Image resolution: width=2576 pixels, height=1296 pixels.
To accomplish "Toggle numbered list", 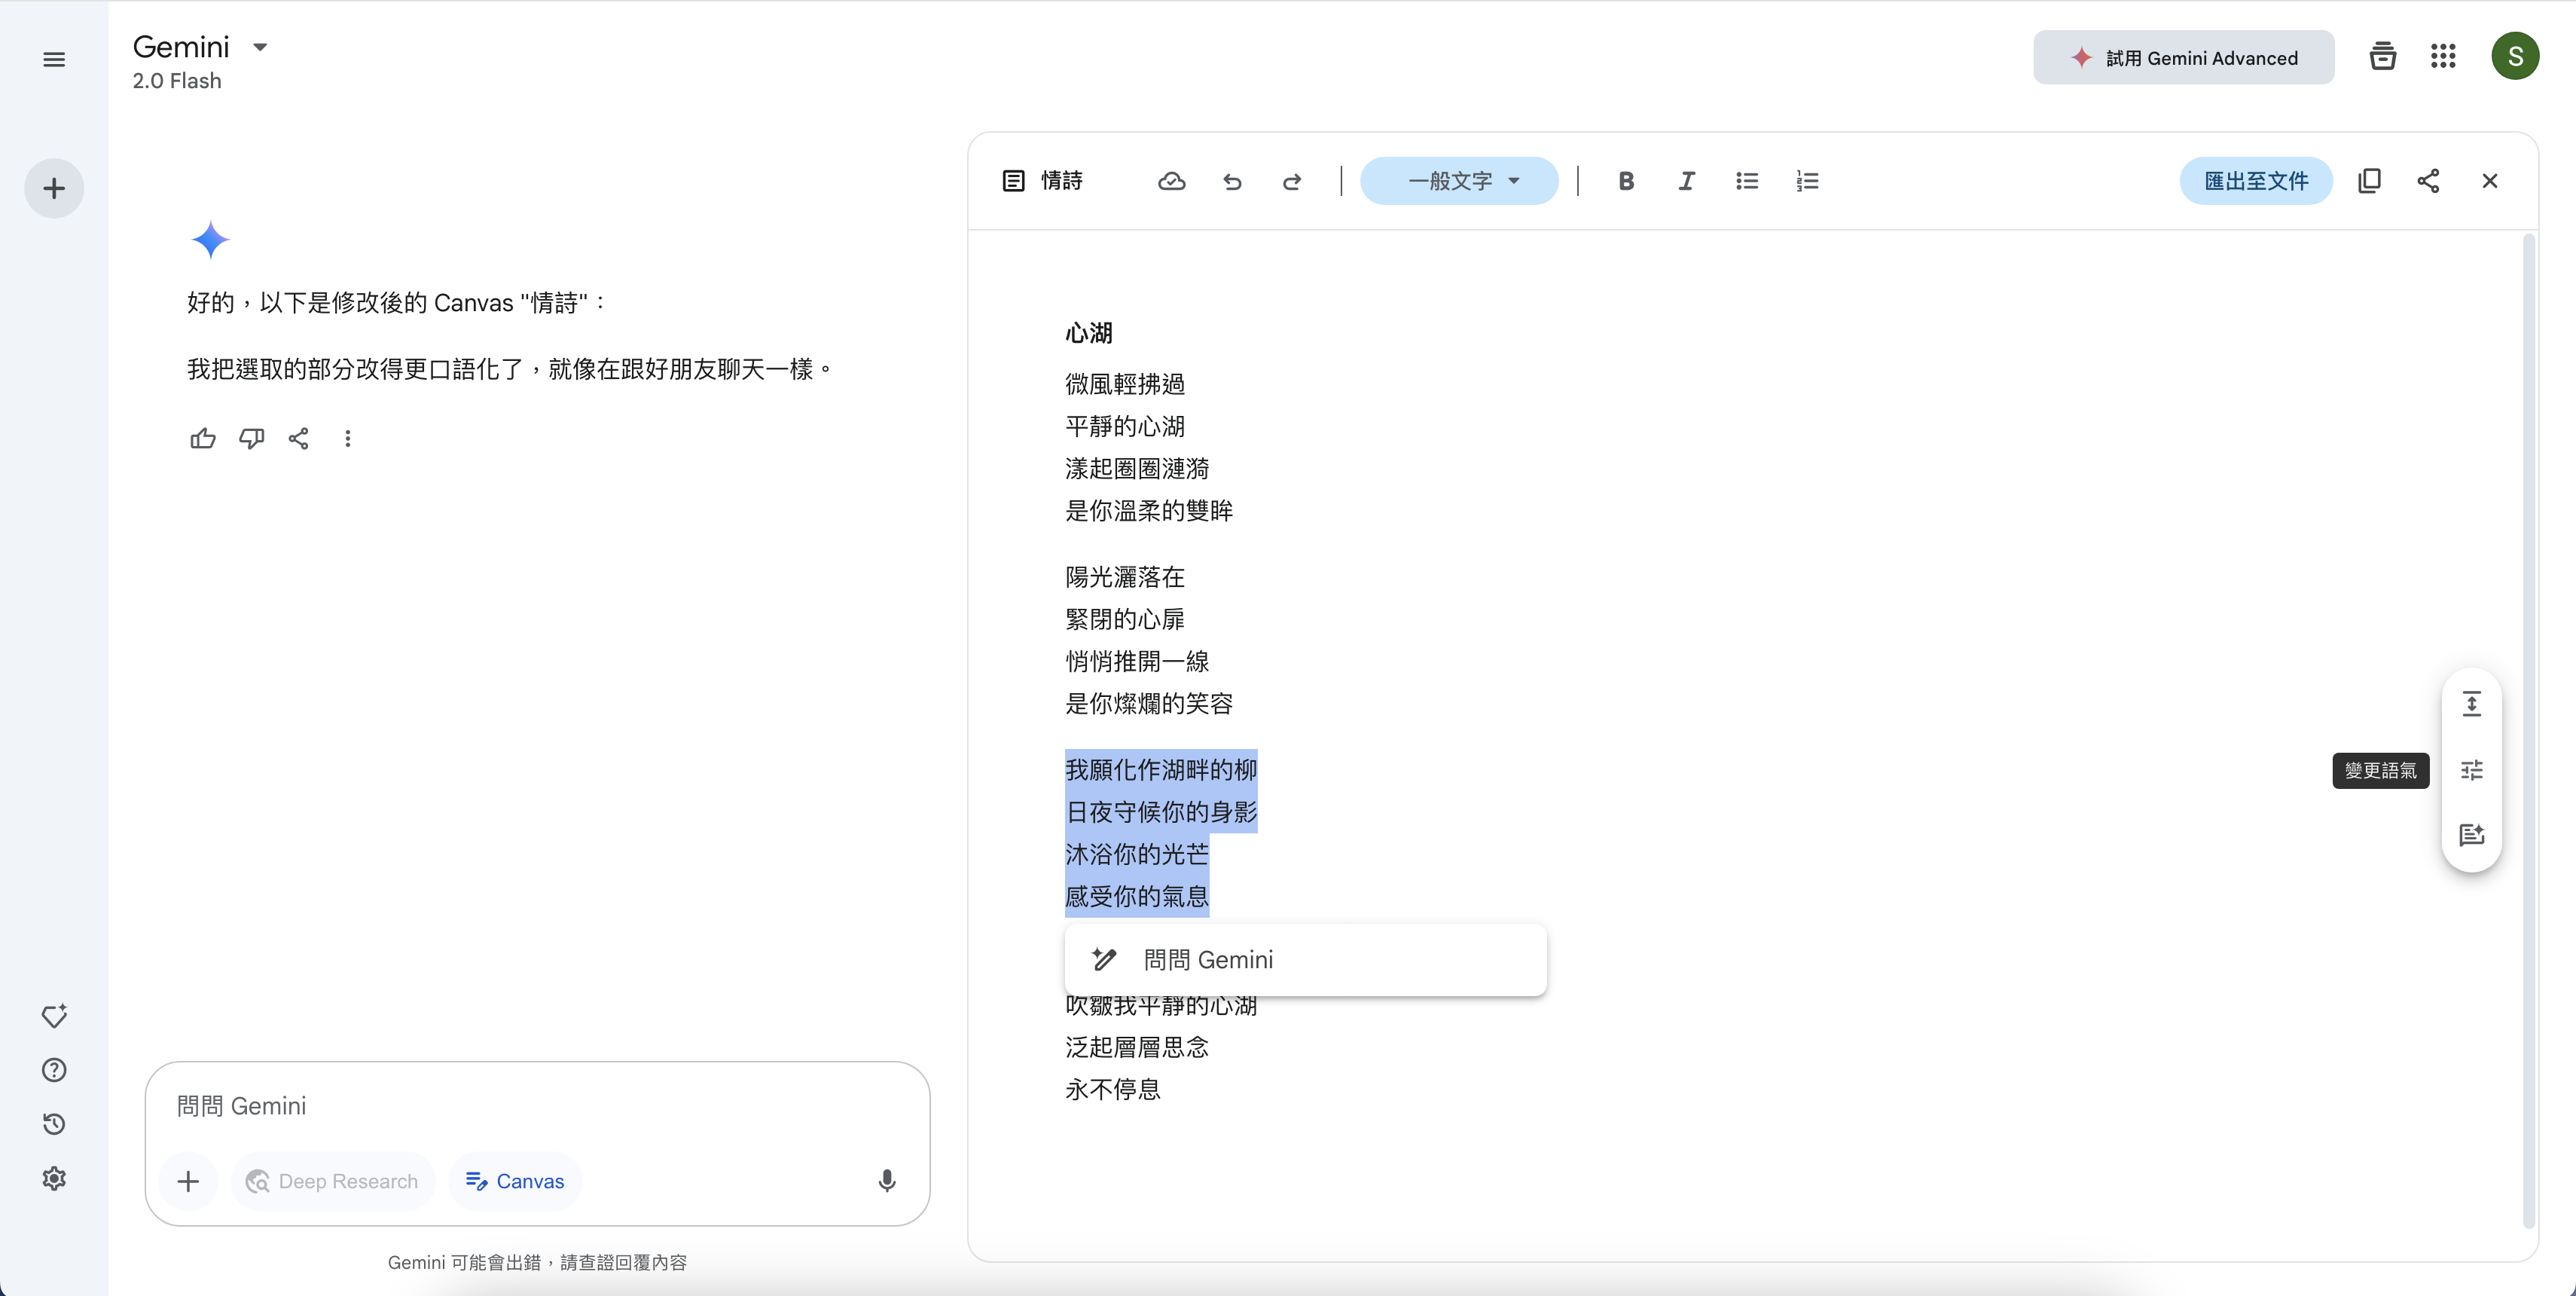I will coord(1807,181).
